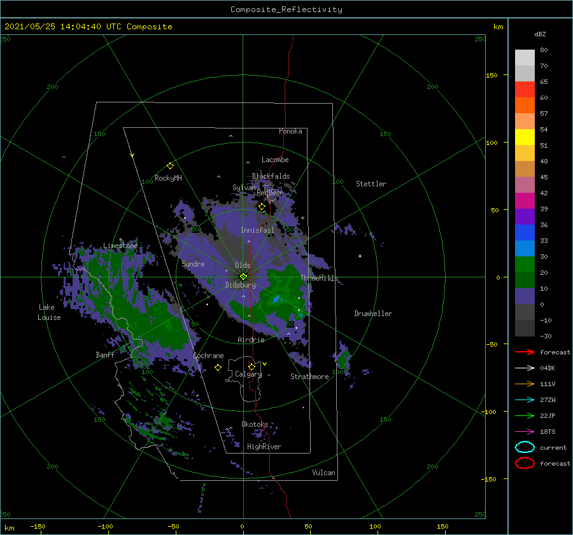
Task: Click the Banff label
Action: point(105,354)
